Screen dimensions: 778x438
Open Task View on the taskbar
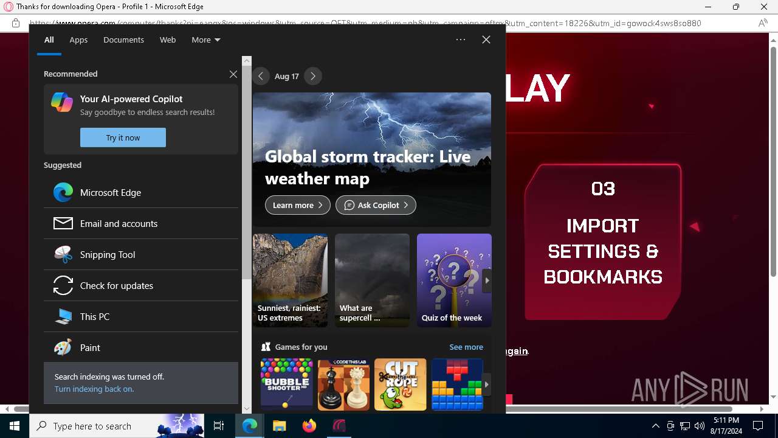[219, 426]
